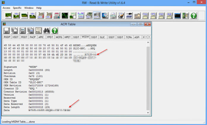The height and width of the screenshot is (125, 207).
Task: Click the ASL icon in ACPI Table
Action: tap(39, 30)
